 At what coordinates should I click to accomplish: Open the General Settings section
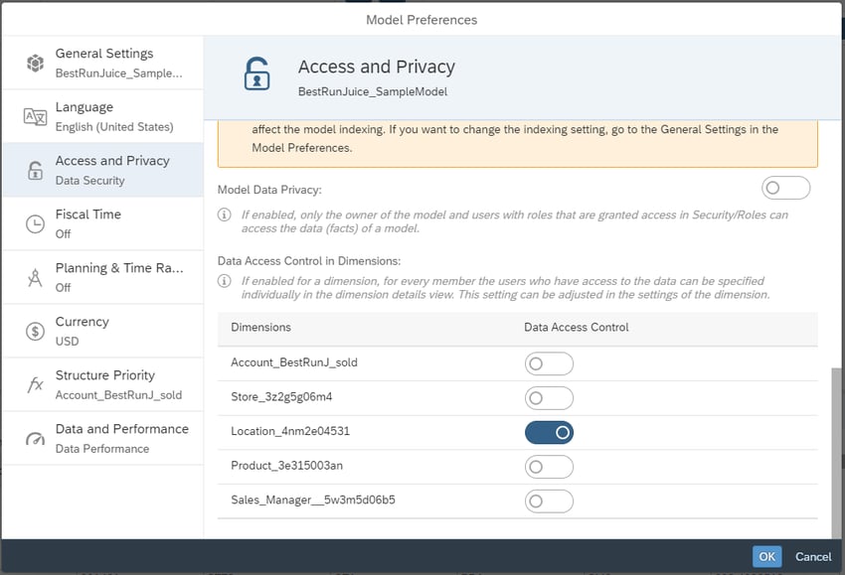point(103,63)
